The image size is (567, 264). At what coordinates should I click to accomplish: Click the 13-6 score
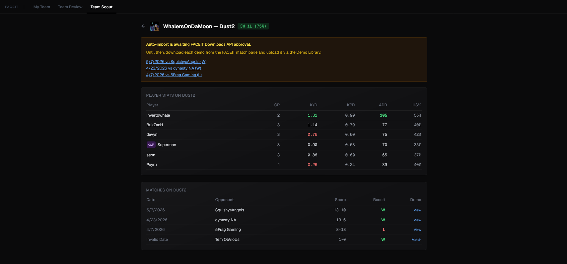(x=341, y=220)
